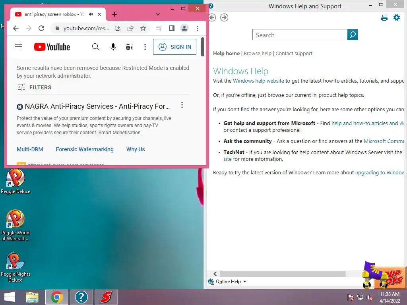The height and width of the screenshot is (305, 407).
Task: Open the settings gear in Windows Help
Action: coord(397,17)
